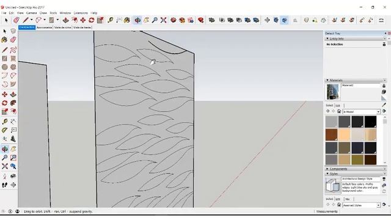Collapse the Styles panel
391x220 pixels.
[x=327, y=174]
